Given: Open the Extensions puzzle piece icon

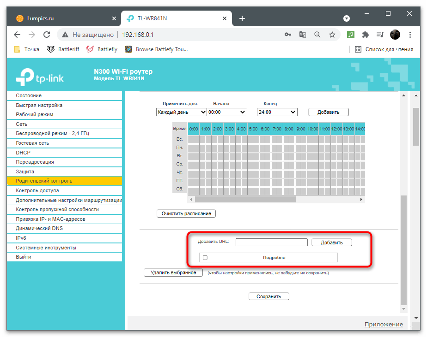Looking at the screenshot, I should point(366,35).
